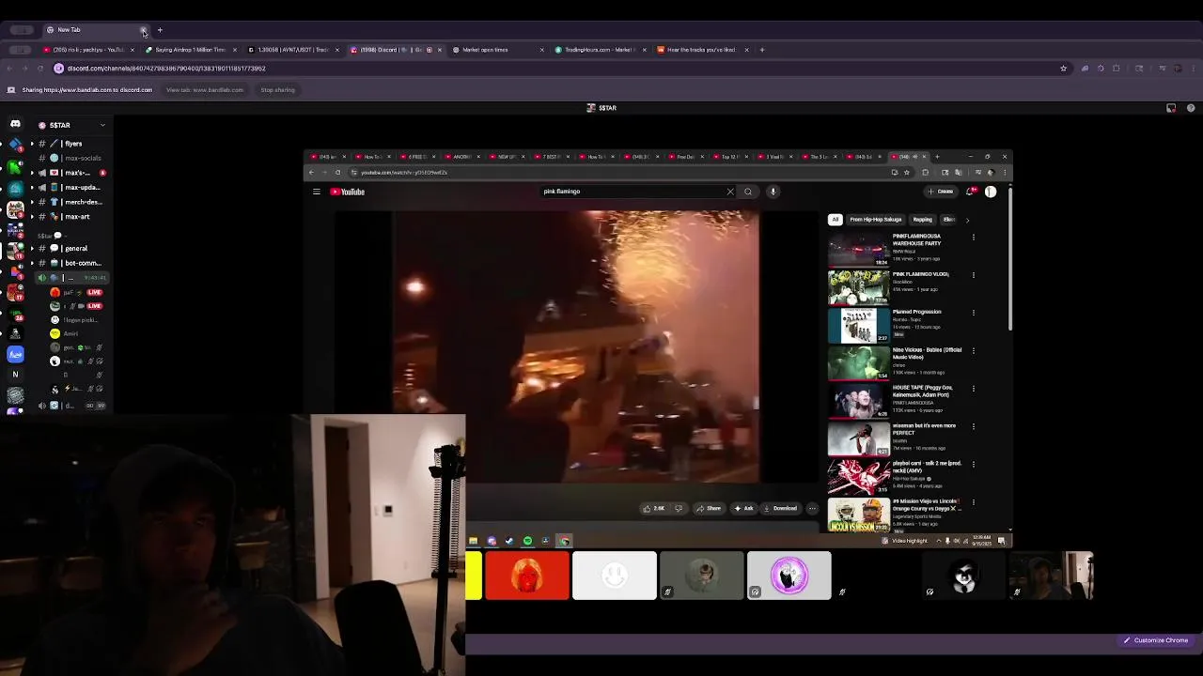Click the YouTube Create button

tap(941, 192)
